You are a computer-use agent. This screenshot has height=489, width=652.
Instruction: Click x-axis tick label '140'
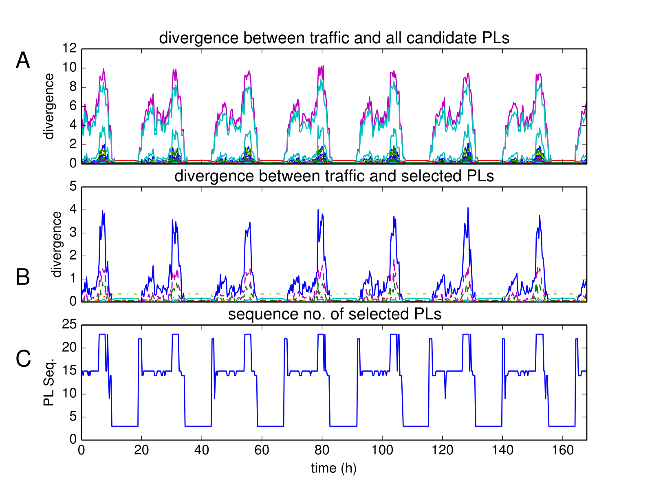click(x=502, y=450)
